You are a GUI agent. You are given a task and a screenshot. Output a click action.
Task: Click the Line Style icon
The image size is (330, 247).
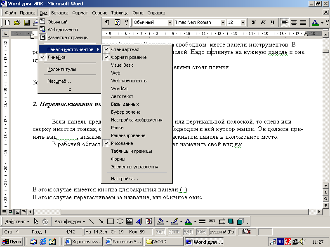pos(202,221)
